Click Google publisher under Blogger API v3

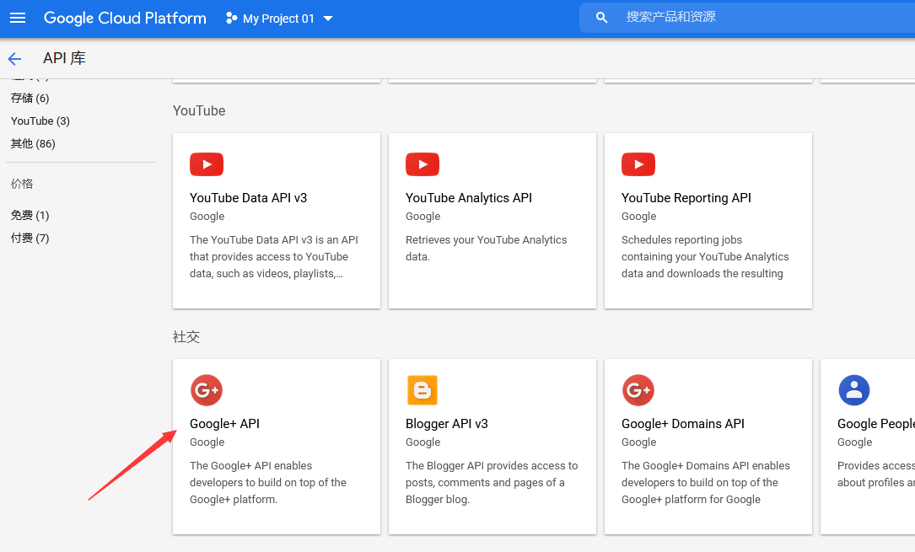tap(423, 442)
